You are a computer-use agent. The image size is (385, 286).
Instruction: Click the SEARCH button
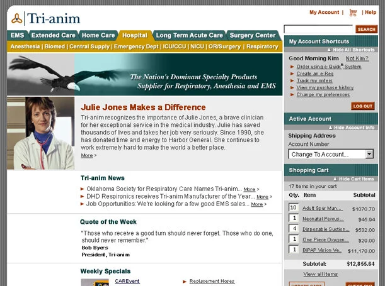click(366, 30)
